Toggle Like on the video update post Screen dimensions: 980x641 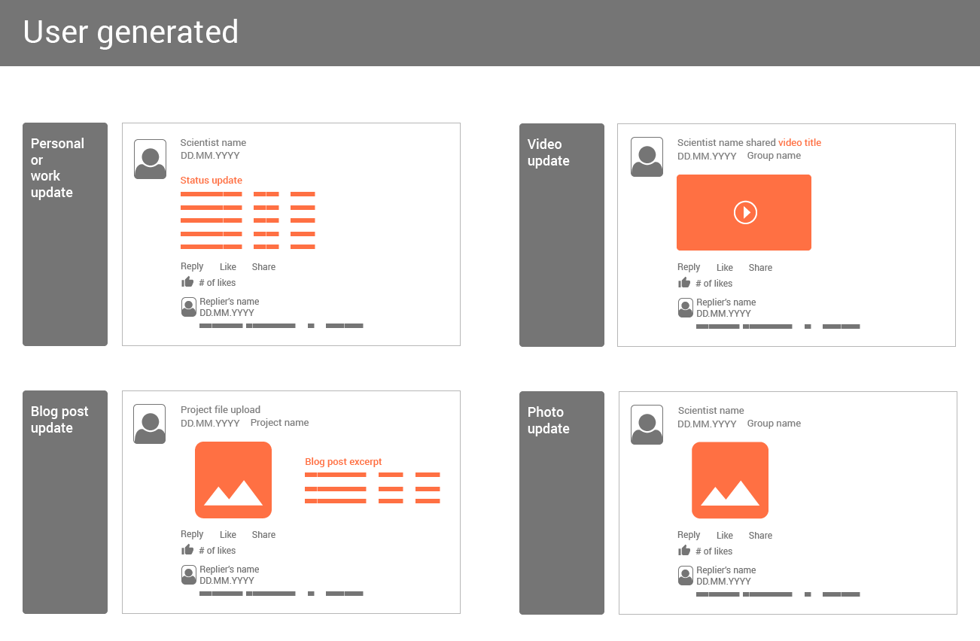724,267
